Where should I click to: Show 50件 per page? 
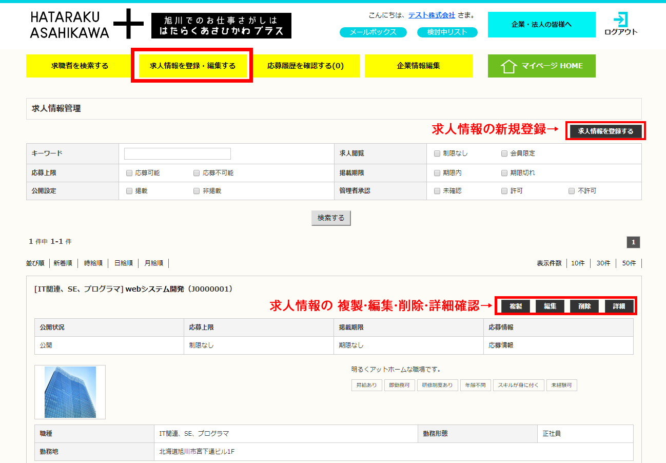(629, 263)
